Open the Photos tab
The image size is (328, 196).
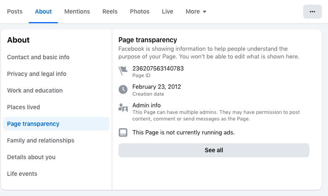point(140,12)
